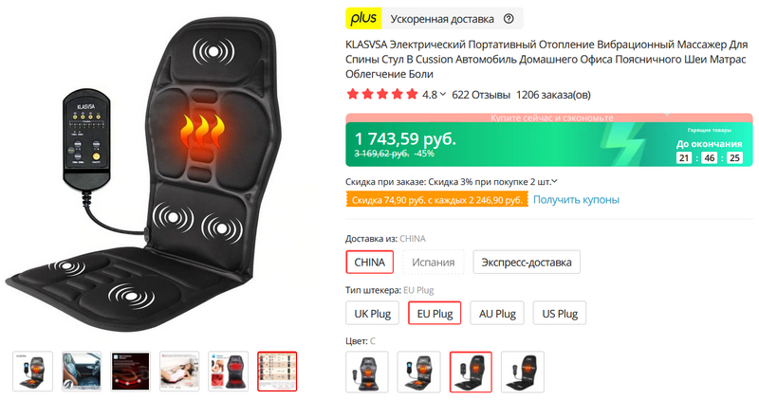Choose the fourth color variant swatch
This screenshot has width=759, height=400.
pyautogui.click(x=523, y=372)
